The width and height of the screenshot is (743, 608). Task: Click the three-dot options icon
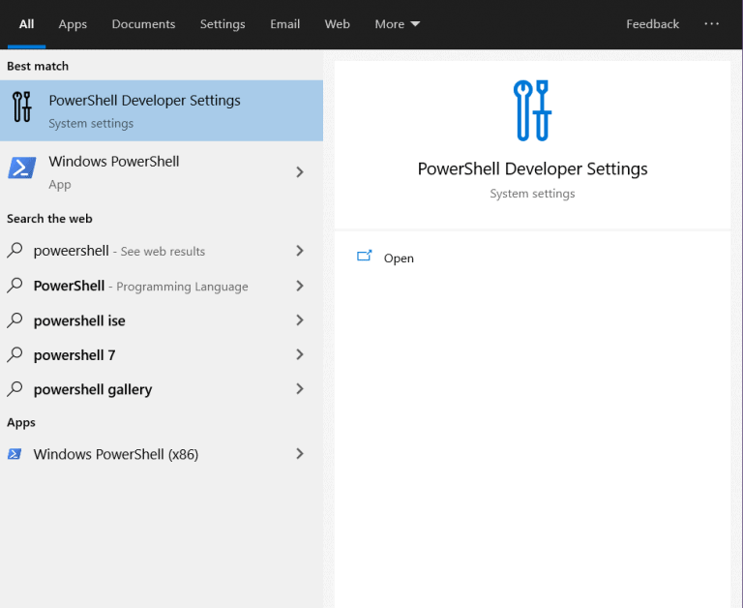coord(712,24)
